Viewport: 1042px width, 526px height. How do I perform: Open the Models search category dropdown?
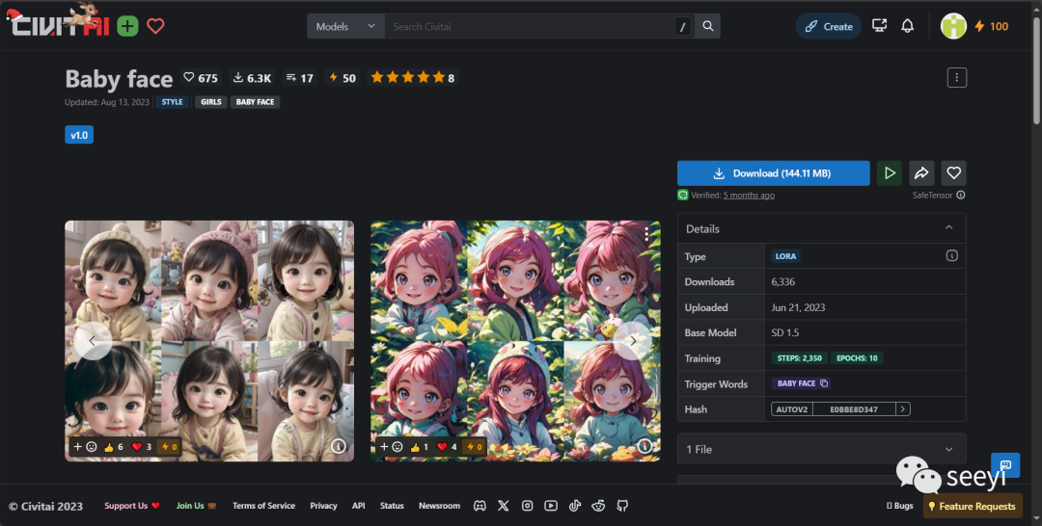pyautogui.click(x=345, y=27)
